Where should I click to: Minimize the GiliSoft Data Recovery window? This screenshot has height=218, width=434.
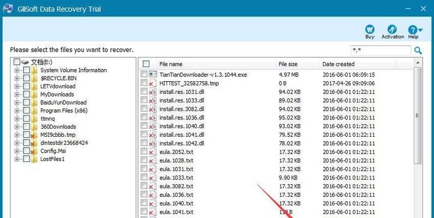coord(408,9)
